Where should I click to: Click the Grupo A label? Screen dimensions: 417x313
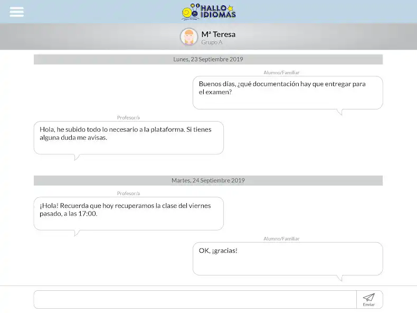[x=212, y=42]
